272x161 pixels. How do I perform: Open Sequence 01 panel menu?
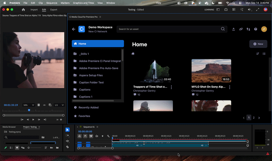click(97, 127)
